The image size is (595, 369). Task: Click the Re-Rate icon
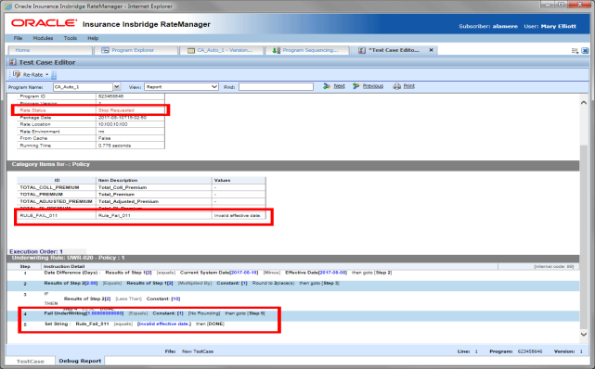click(x=17, y=74)
